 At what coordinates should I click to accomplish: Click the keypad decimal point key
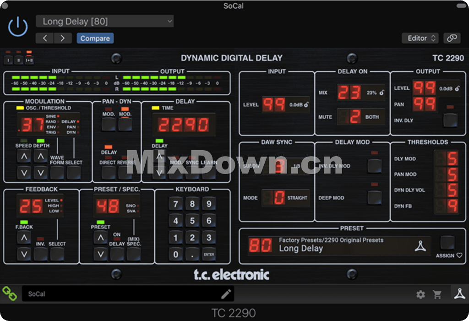pos(192,255)
